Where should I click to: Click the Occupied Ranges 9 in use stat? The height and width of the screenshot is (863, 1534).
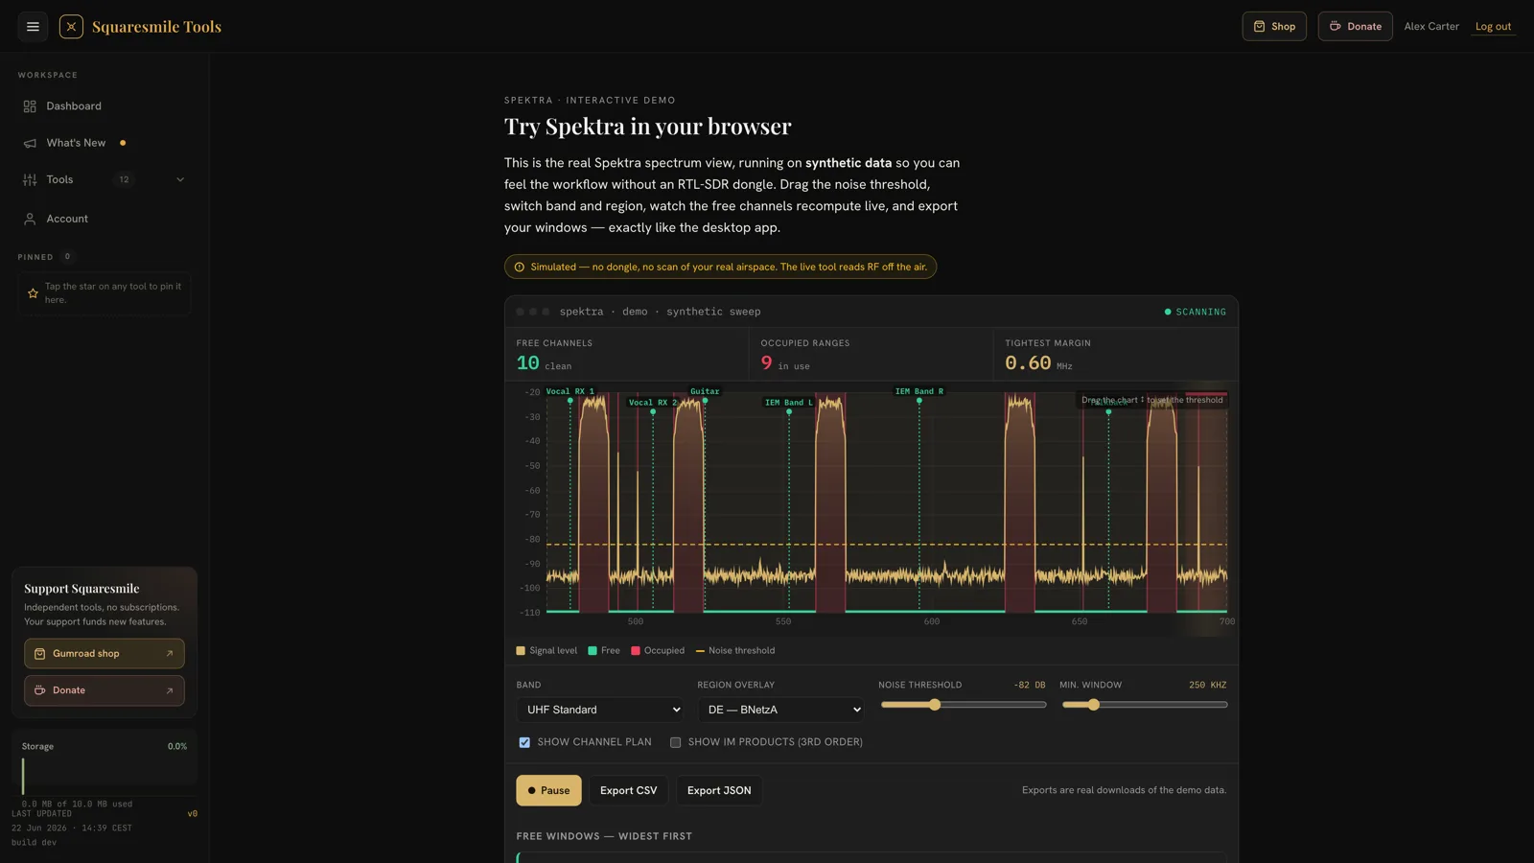click(871, 354)
